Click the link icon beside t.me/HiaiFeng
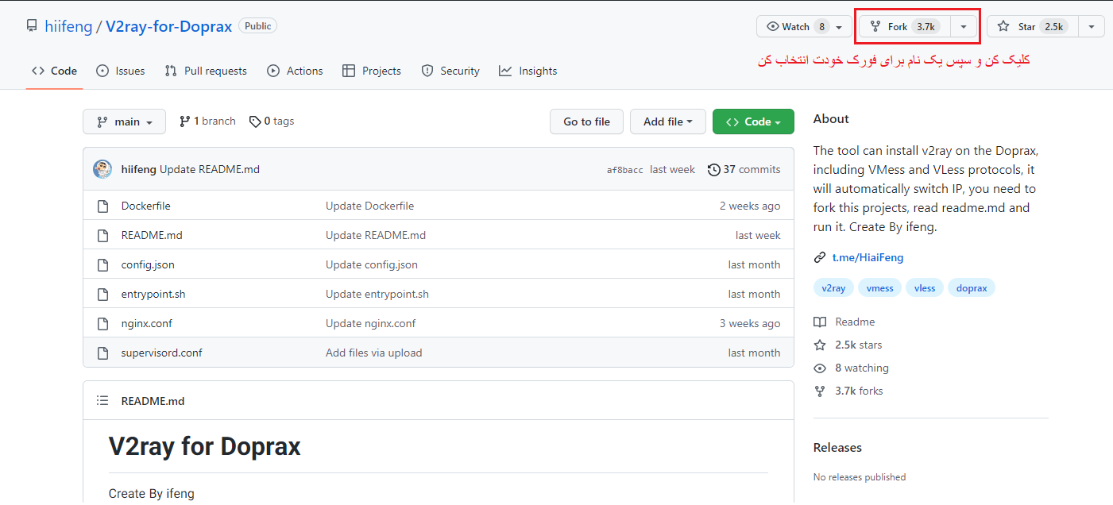The height and width of the screenshot is (505, 1113). tap(820, 257)
